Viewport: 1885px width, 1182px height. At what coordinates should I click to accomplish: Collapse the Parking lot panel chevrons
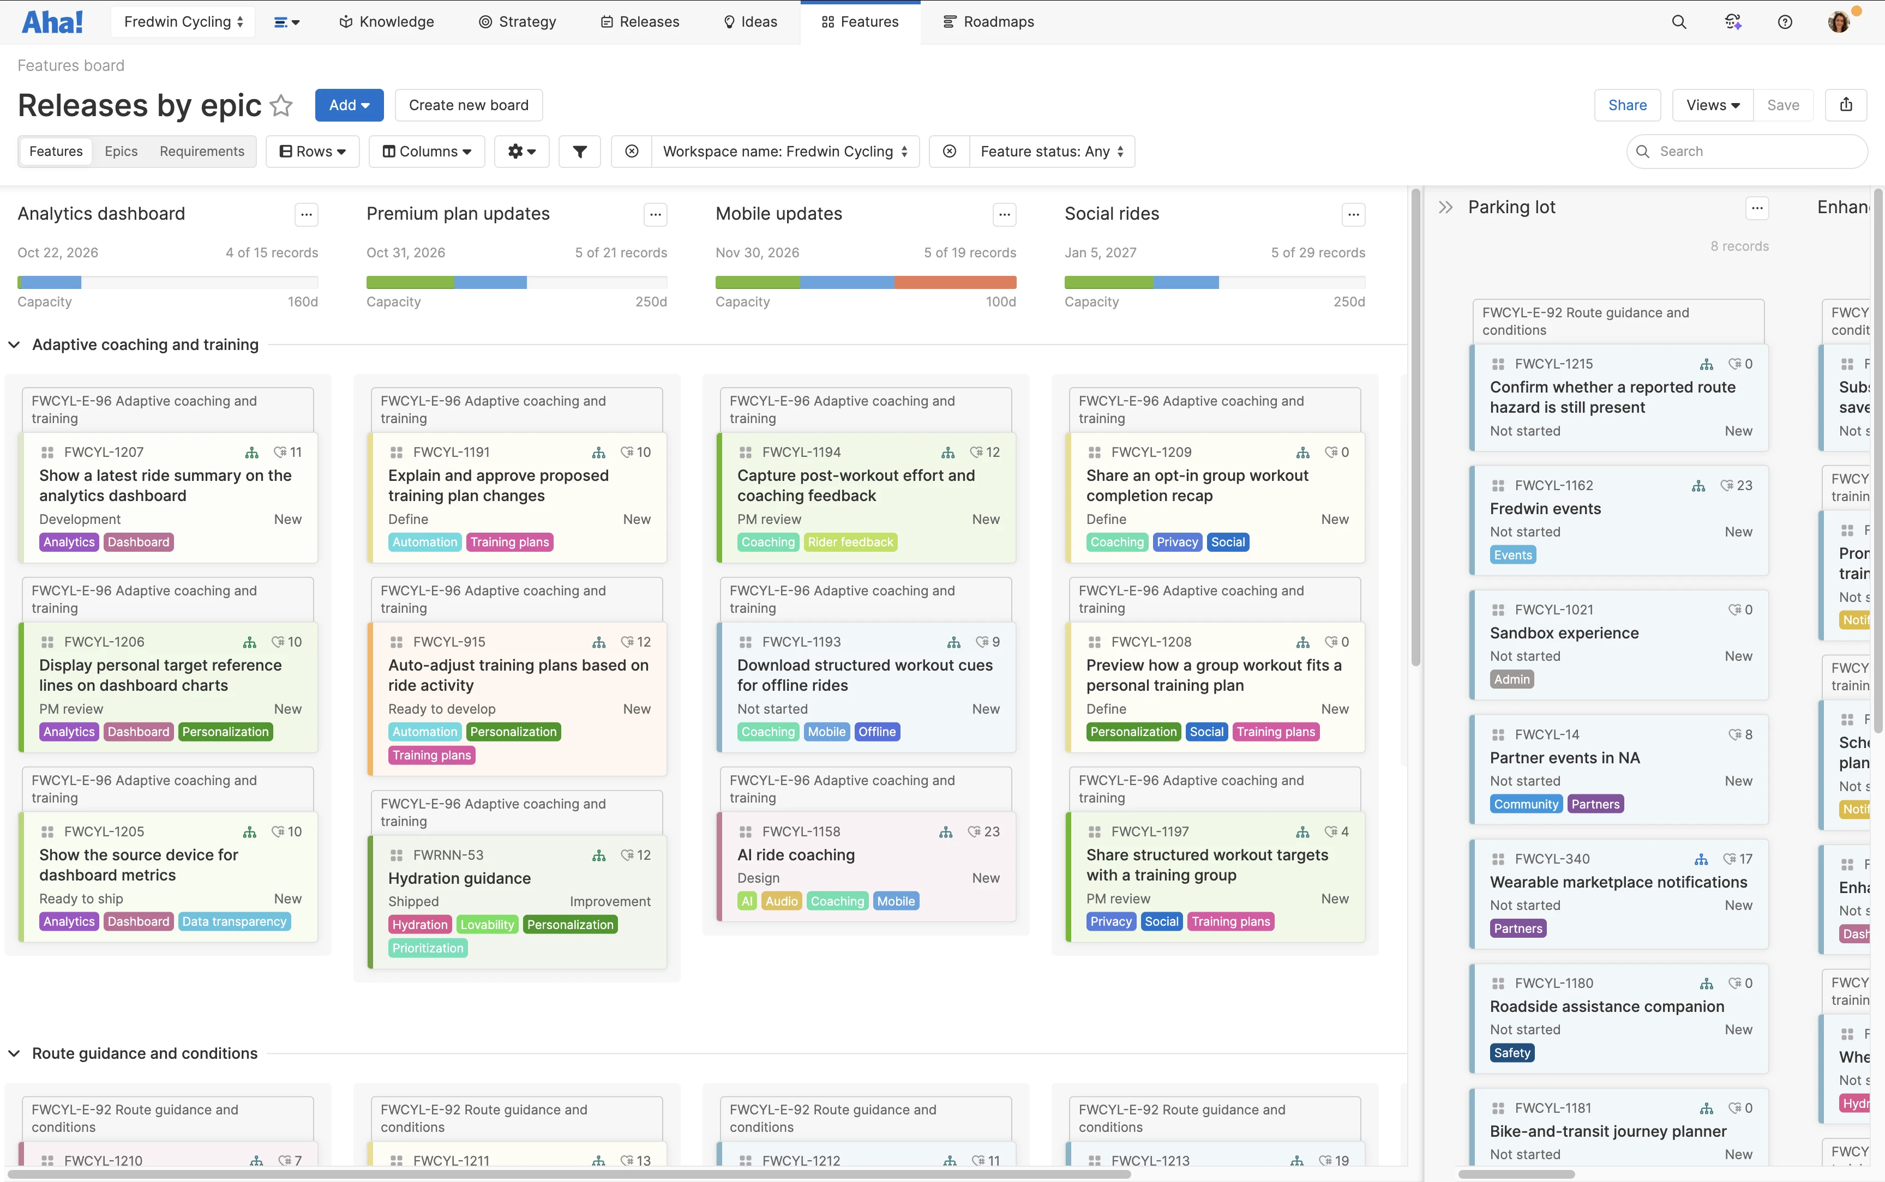1445,208
